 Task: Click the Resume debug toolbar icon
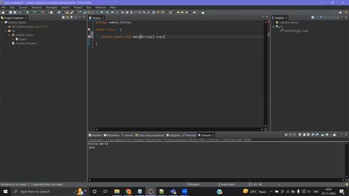point(123,13)
